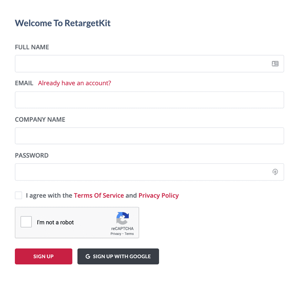Click the password manager lock icon
Screen dimensions: 296x288
[x=275, y=172]
